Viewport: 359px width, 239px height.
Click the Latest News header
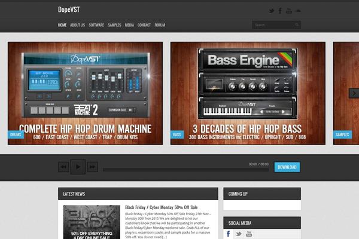(138, 194)
